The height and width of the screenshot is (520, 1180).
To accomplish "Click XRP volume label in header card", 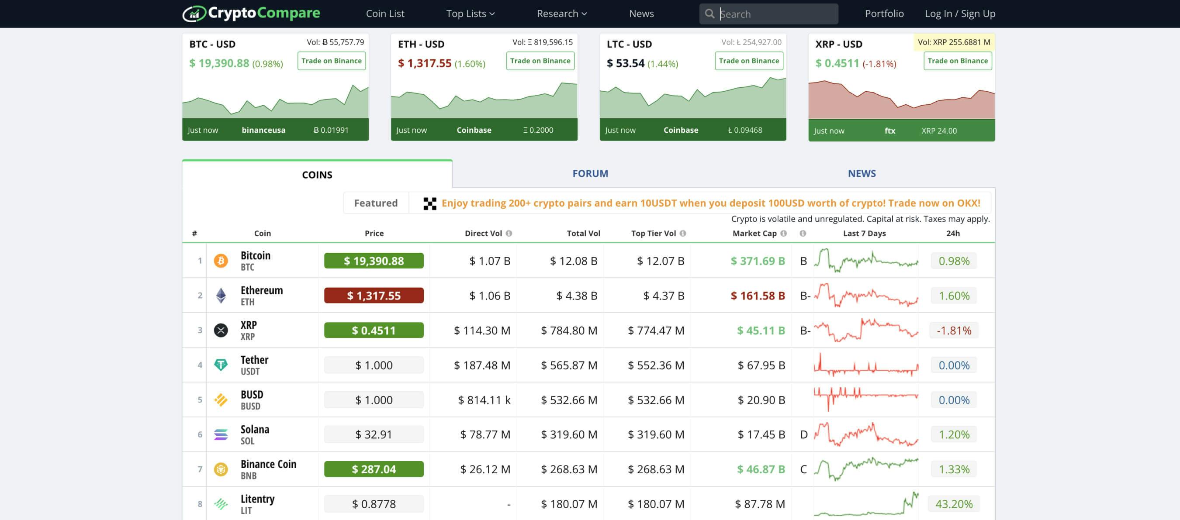I will coord(954,42).
